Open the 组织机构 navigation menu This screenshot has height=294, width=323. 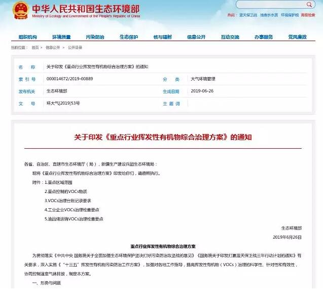tap(27, 37)
